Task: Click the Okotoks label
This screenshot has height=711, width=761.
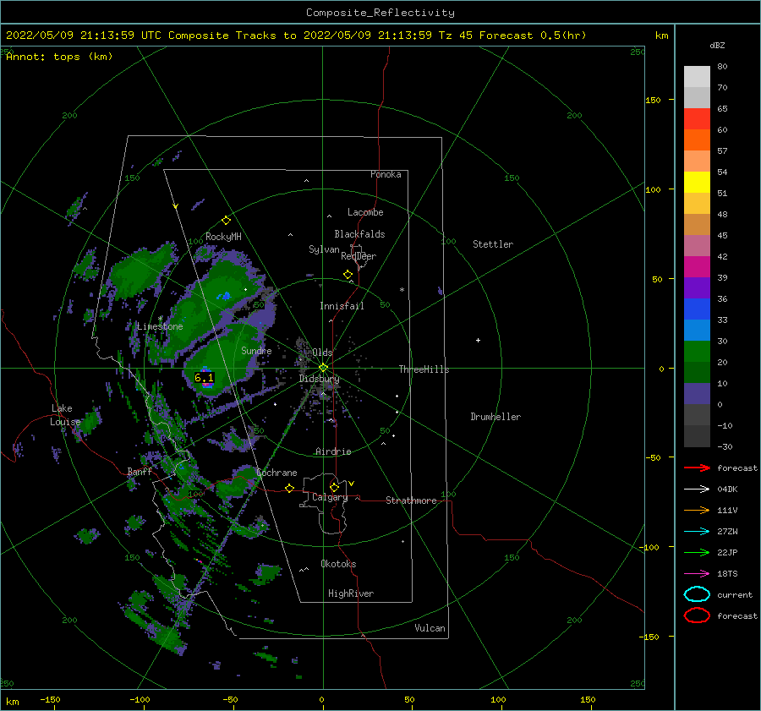Action: (x=338, y=564)
